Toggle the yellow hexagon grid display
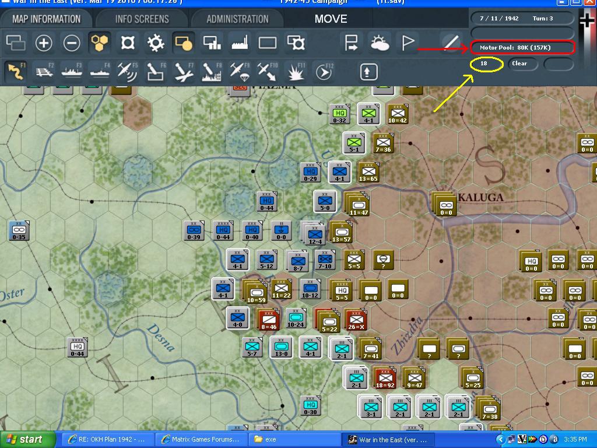 pyautogui.click(x=99, y=43)
